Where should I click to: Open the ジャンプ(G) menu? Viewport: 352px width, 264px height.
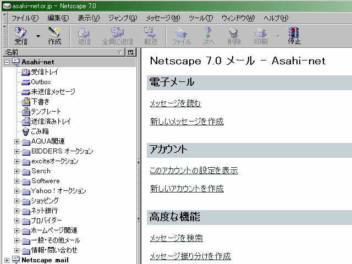pos(122,18)
